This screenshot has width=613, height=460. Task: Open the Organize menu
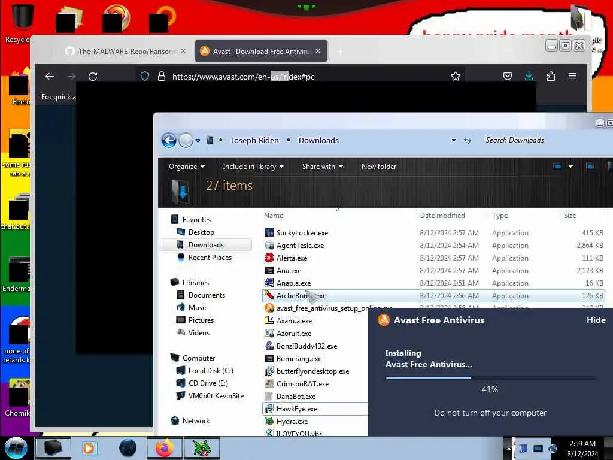click(187, 167)
